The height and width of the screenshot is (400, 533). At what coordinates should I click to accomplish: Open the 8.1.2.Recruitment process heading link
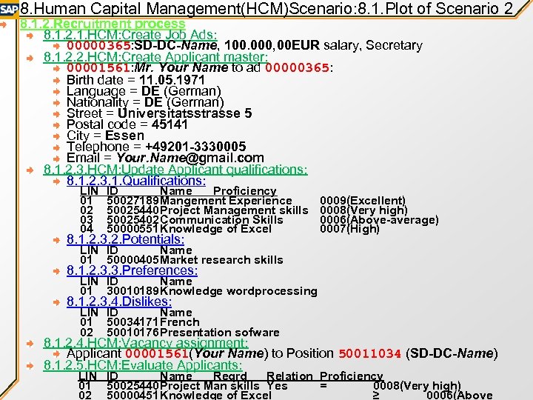(x=103, y=24)
